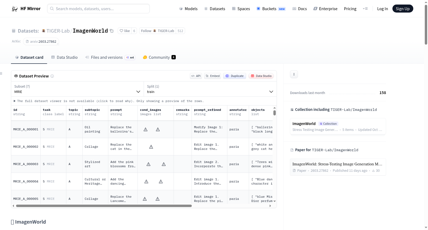Go to Datasets in top navigation
Viewport: 428px width, 230px height.
point(215,9)
